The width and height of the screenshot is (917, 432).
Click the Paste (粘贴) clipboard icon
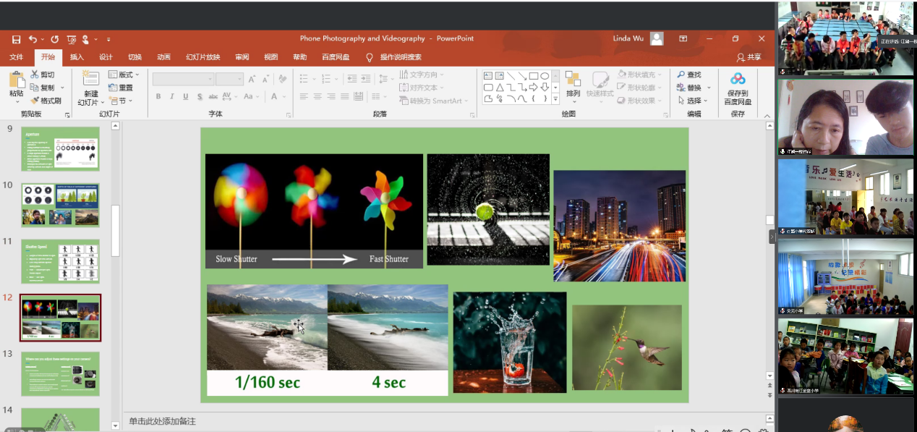(x=16, y=79)
